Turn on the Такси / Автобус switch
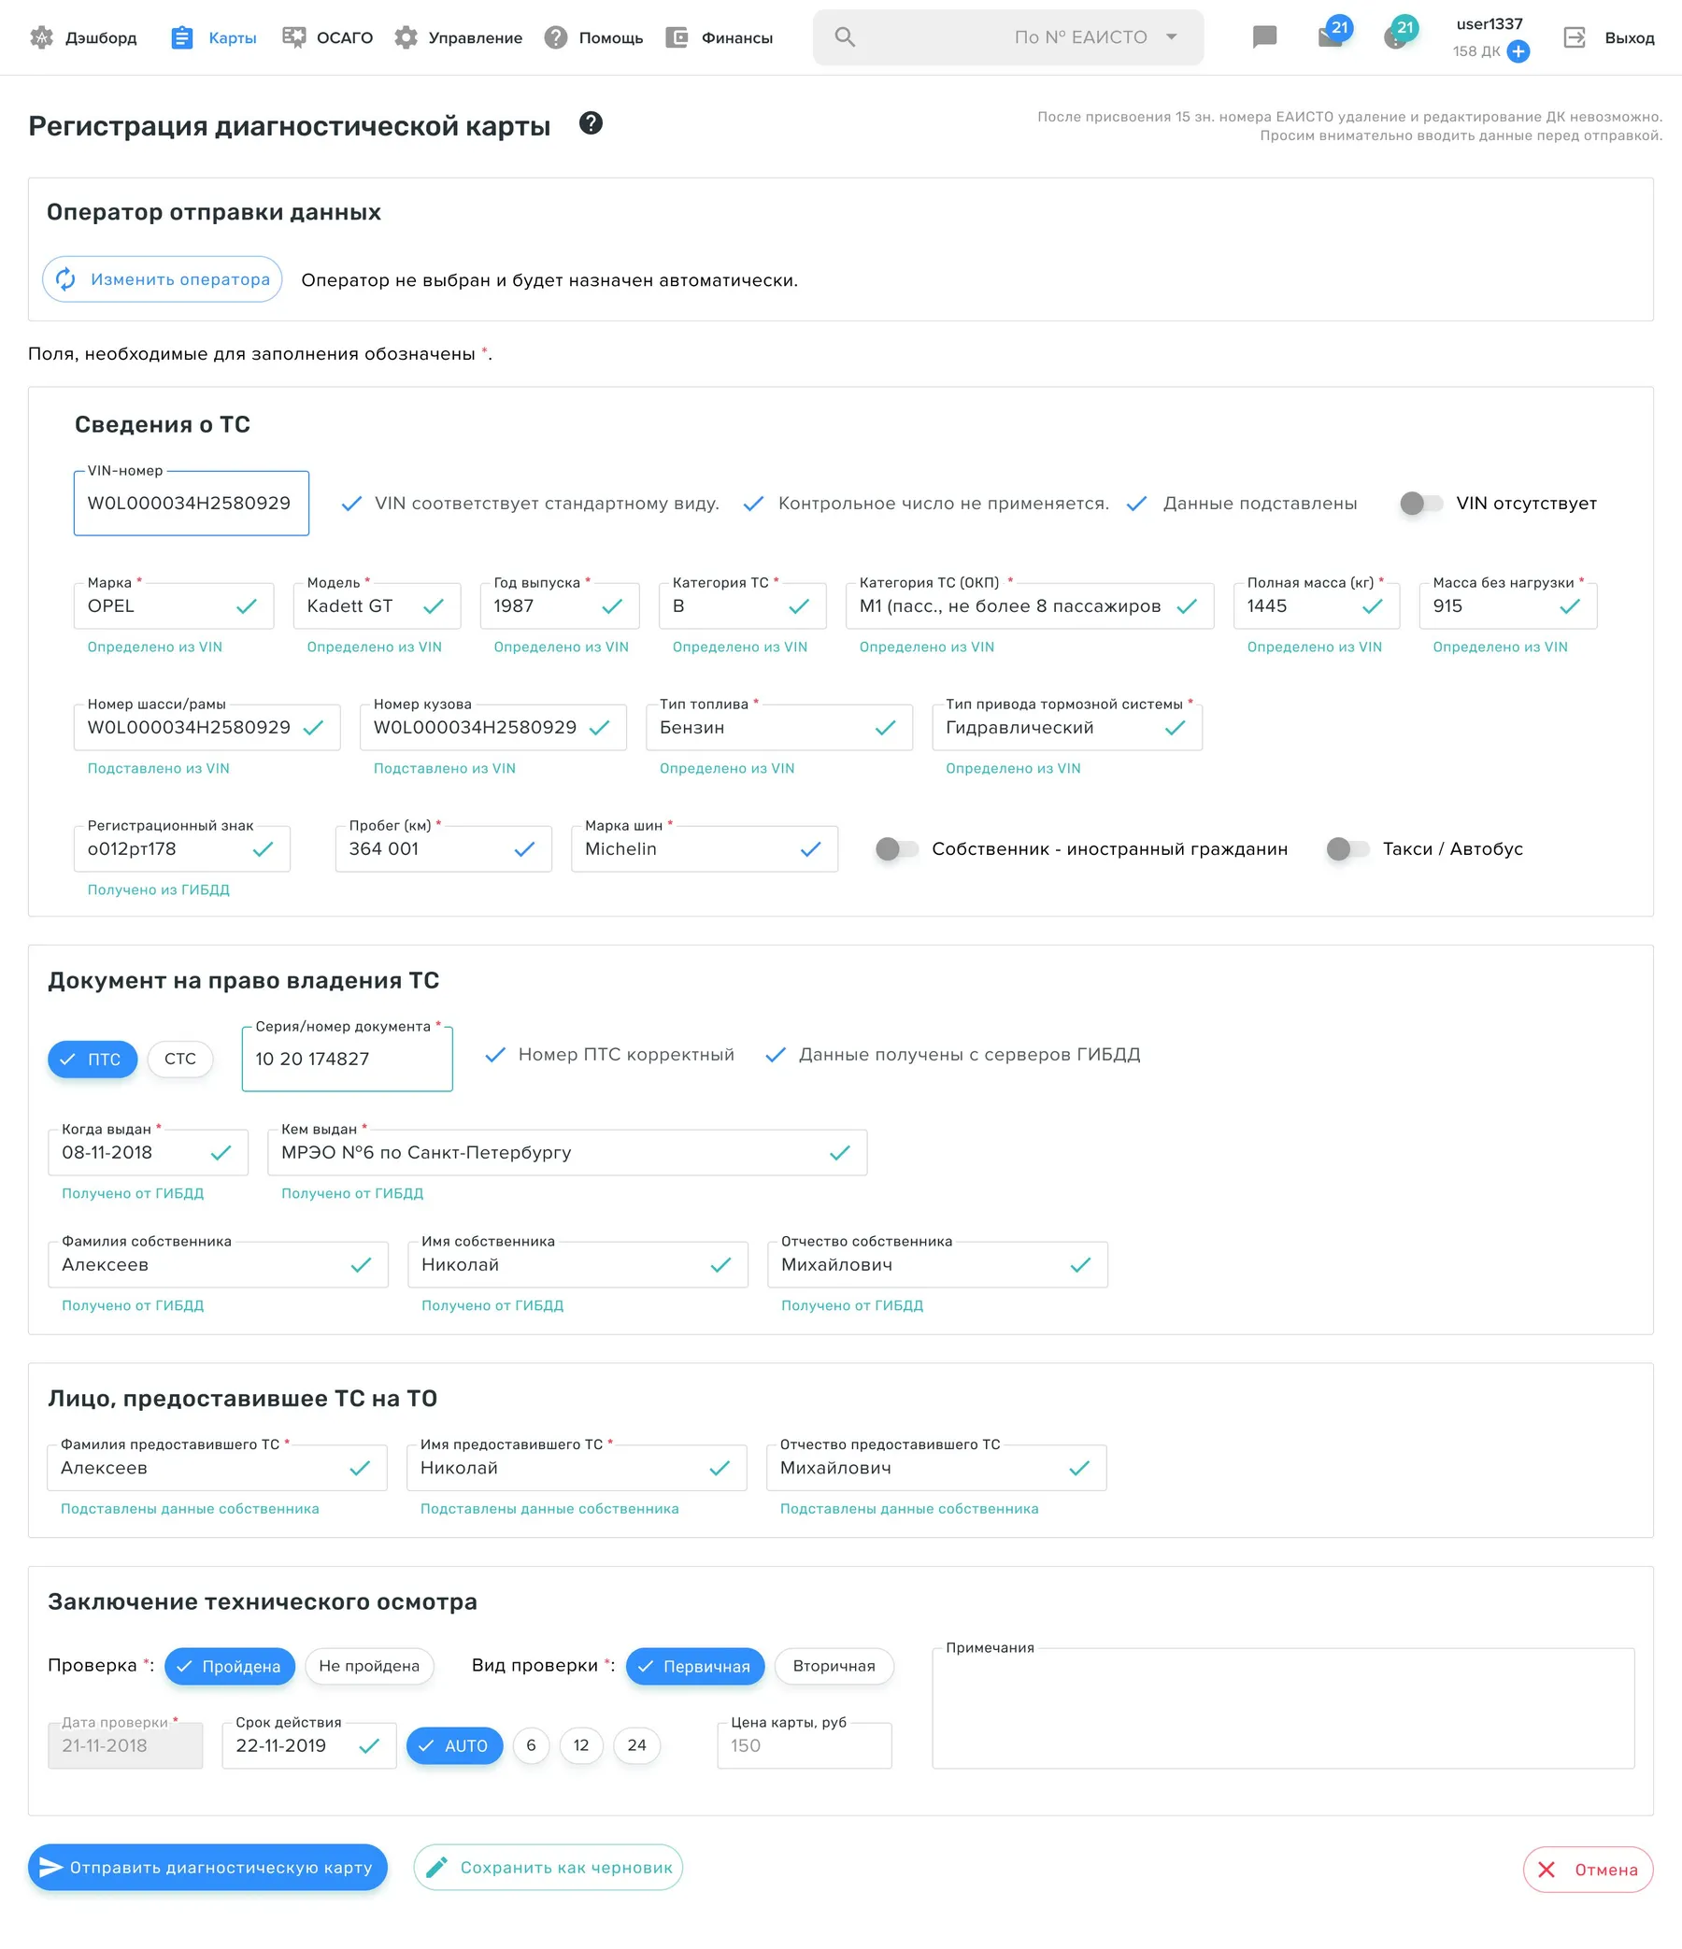 point(1347,849)
